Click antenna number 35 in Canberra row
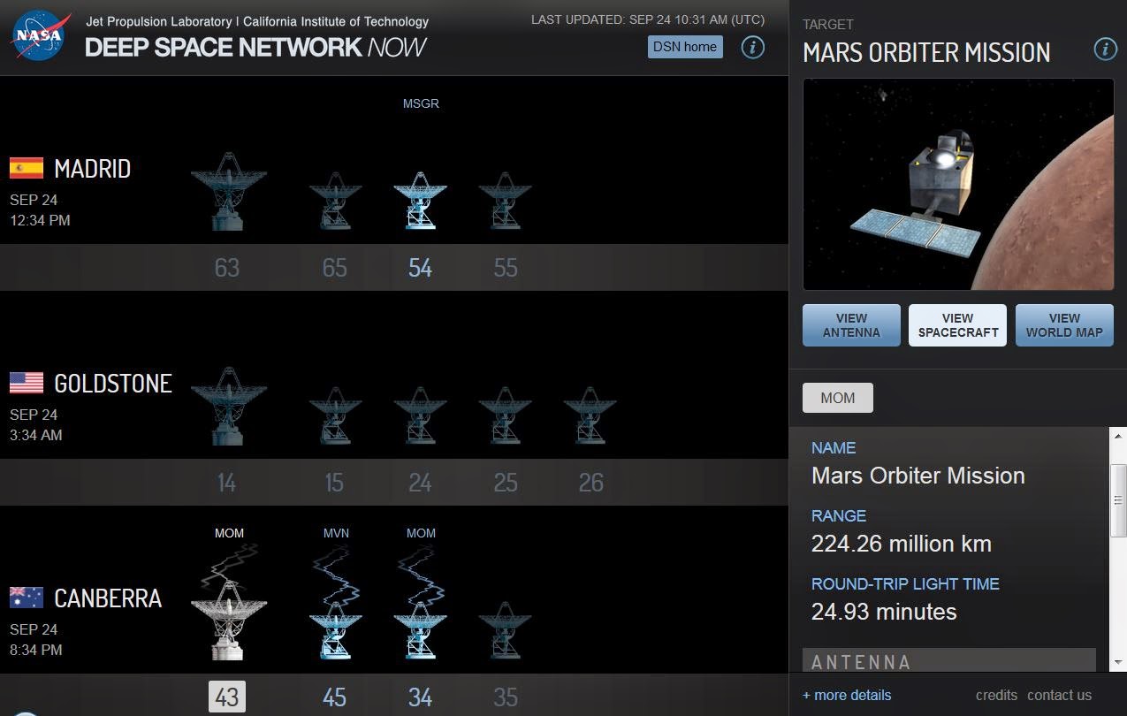The width and height of the screenshot is (1127, 716). pyautogui.click(x=505, y=697)
